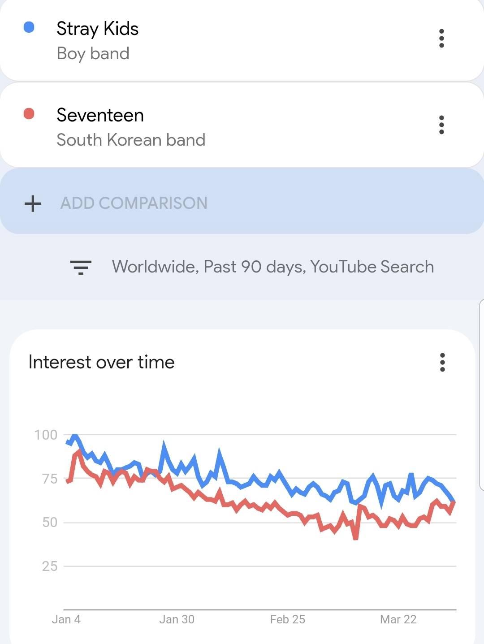Image resolution: width=484 pixels, height=644 pixels.
Task: Click the Jan 4 axis label
Action: pyautogui.click(x=66, y=619)
